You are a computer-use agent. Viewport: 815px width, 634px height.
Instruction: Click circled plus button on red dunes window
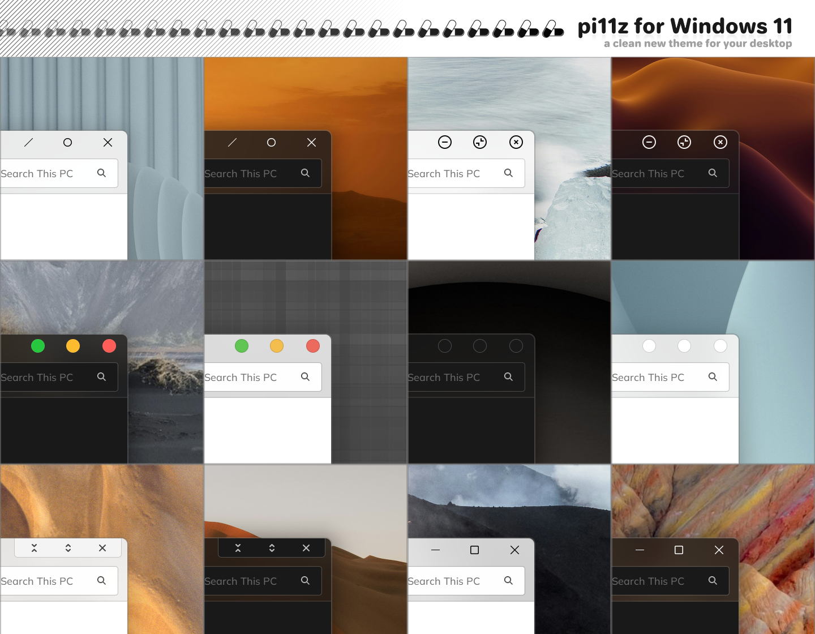pyautogui.click(x=684, y=142)
